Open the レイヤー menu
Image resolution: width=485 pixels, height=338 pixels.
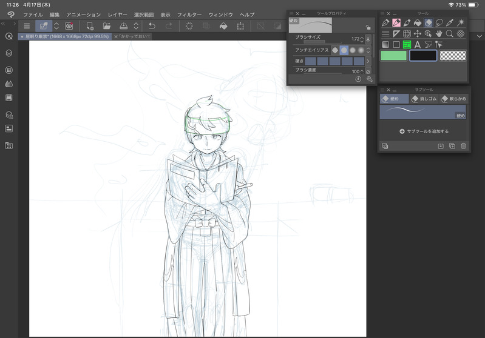(118, 15)
